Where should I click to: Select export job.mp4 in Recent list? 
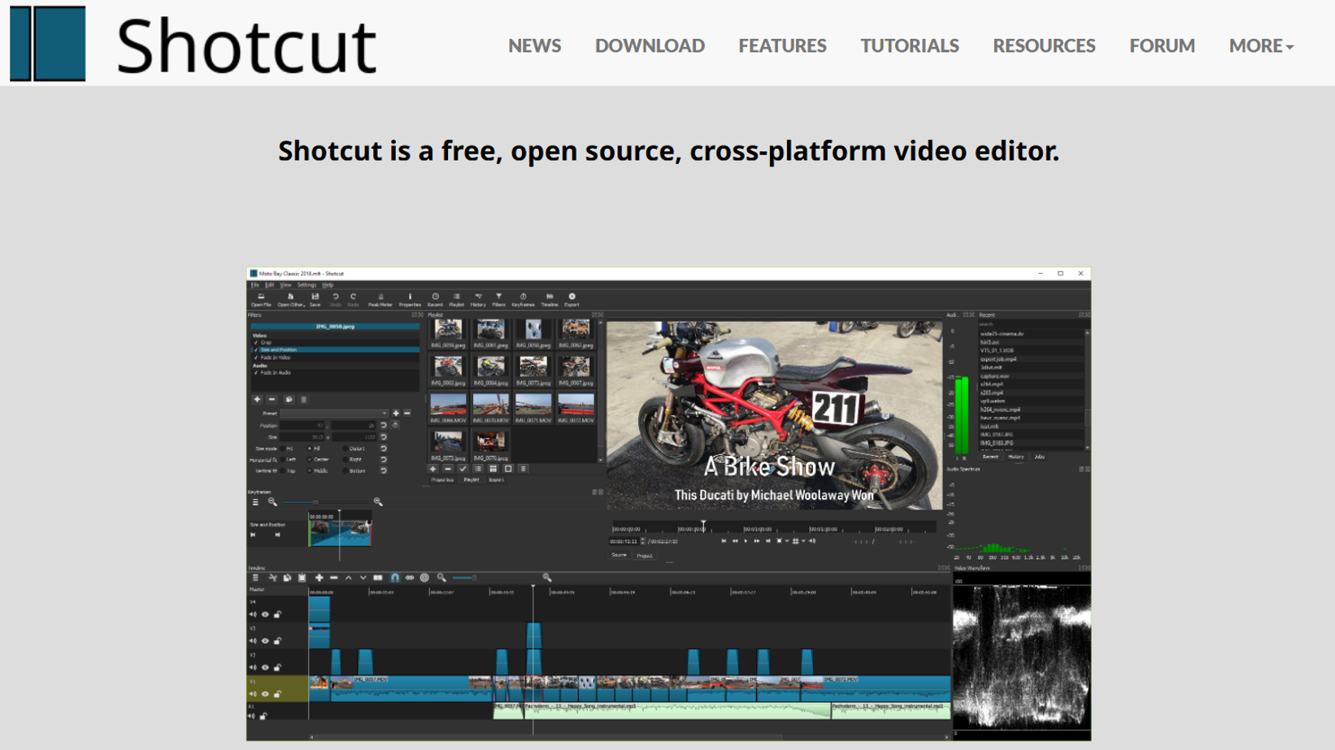pyautogui.click(x=1031, y=359)
